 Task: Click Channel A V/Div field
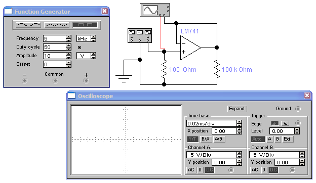tap(212, 155)
